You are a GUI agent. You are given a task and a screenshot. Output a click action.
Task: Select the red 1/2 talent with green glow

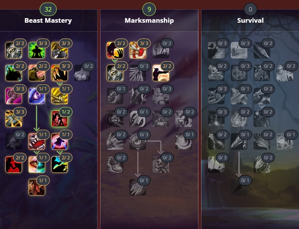point(59,119)
